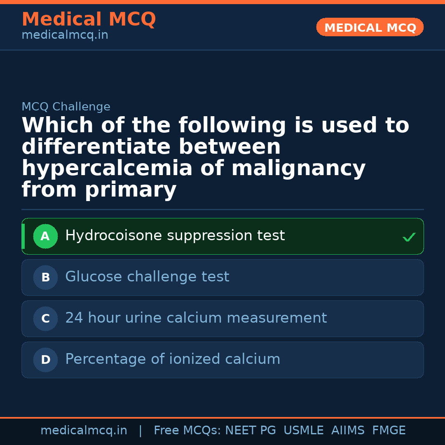Choose the Glucose challenge test answer text

147,277
